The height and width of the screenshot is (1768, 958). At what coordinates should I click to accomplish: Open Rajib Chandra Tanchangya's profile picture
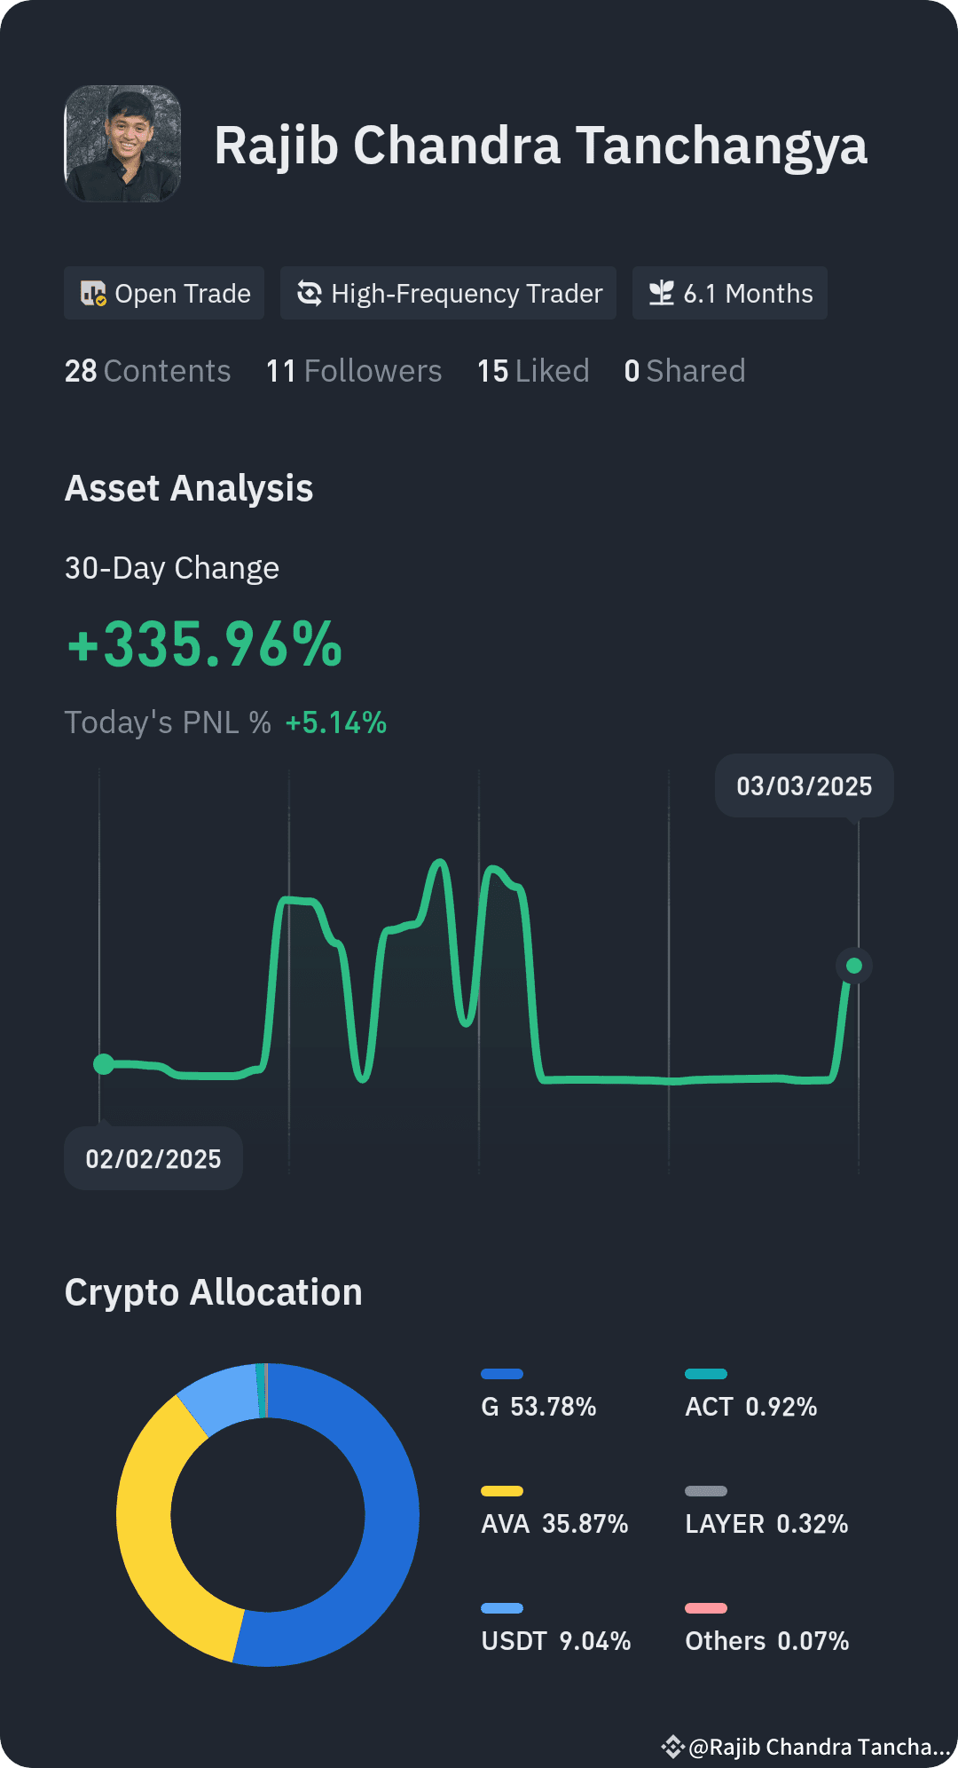[x=122, y=144]
